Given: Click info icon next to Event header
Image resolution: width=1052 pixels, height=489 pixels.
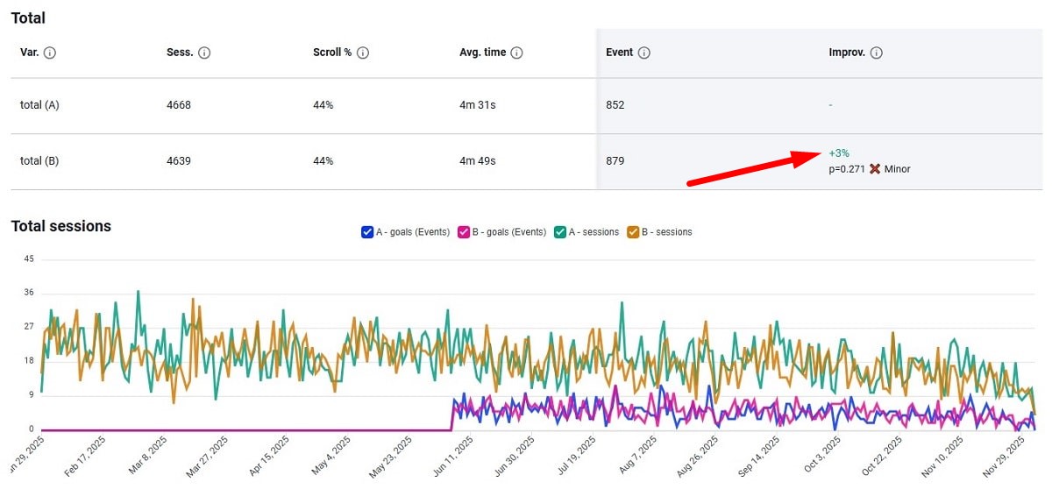Looking at the screenshot, I should (x=644, y=53).
